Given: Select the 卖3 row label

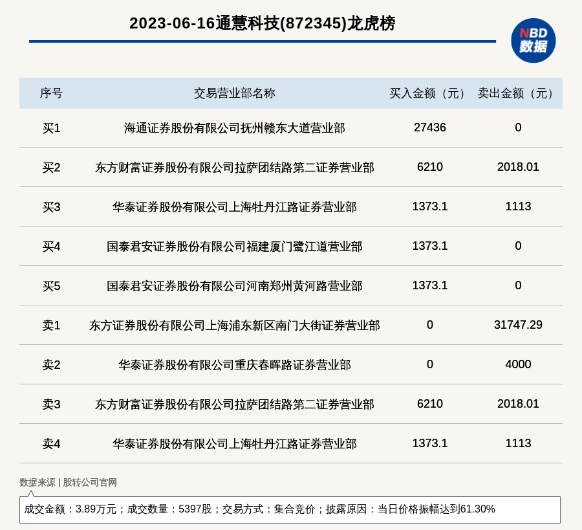Looking at the screenshot, I should pyautogui.click(x=51, y=404).
